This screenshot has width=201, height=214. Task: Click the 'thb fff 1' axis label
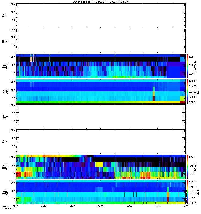(5, 16)
